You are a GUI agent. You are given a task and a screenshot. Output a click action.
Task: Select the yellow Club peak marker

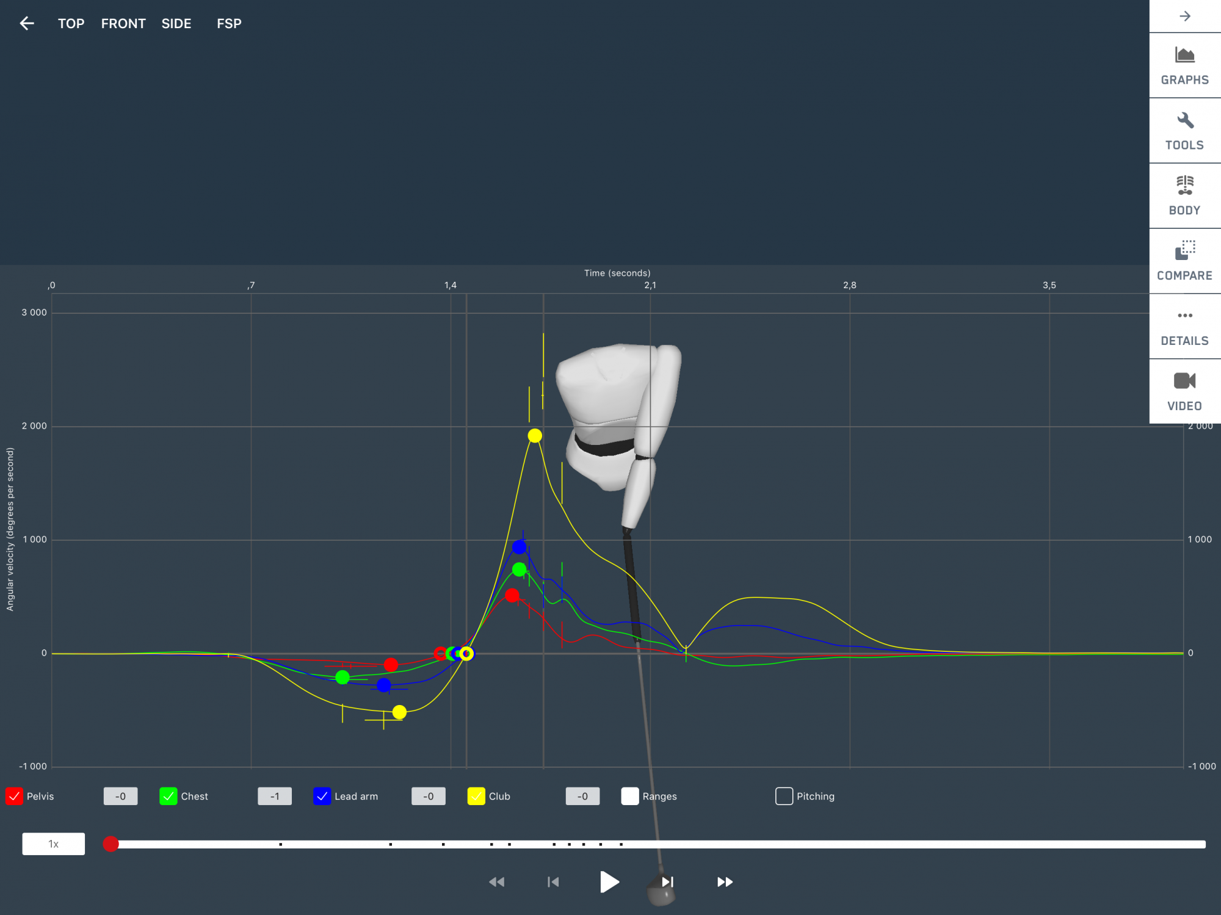point(535,435)
